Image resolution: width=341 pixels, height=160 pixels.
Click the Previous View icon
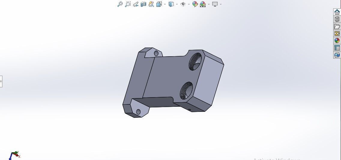coord(136,4)
